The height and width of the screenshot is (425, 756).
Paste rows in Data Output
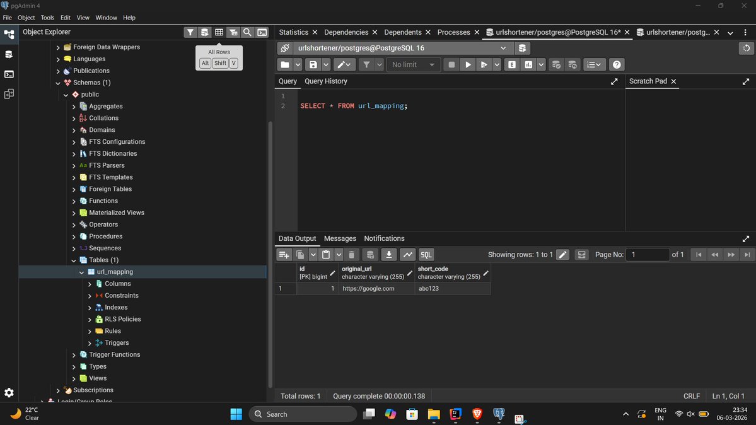pos(327,255)
